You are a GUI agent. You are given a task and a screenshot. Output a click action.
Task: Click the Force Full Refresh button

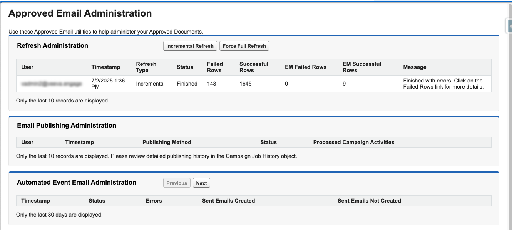[x=244, y=46]
